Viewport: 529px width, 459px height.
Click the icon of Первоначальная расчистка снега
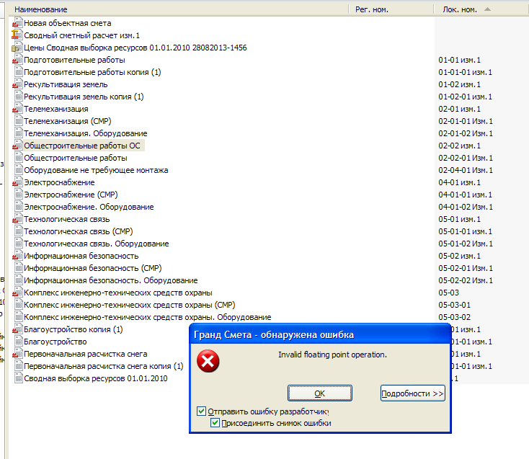(17, 354)
